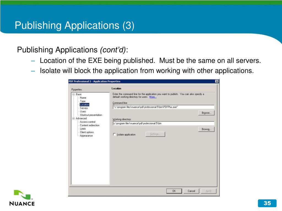Open Users in Properties tree

pos(83,112)
